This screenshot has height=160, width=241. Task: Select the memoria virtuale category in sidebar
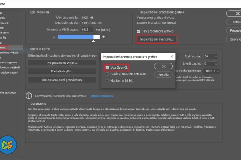coord(9,53)
